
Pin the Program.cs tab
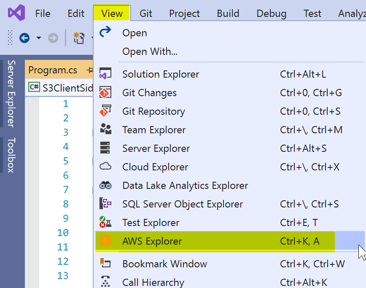(x=89, y=70)
